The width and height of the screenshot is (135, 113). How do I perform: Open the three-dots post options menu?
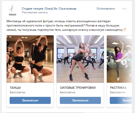click(124, 9)
